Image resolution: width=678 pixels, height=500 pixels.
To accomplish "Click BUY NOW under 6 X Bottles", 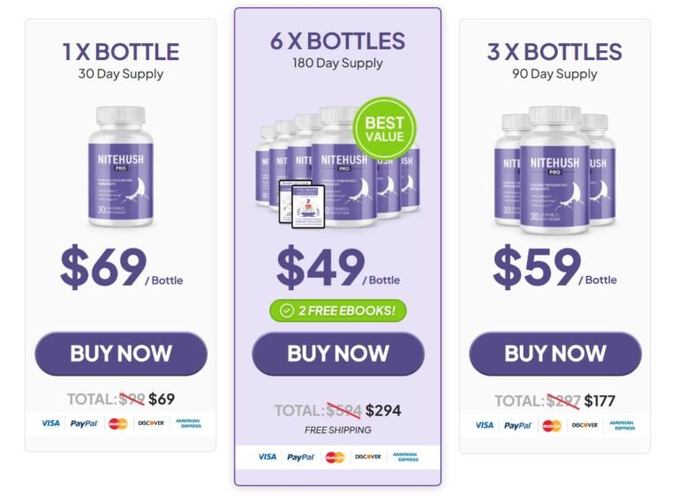I will (x=338, y=354).
